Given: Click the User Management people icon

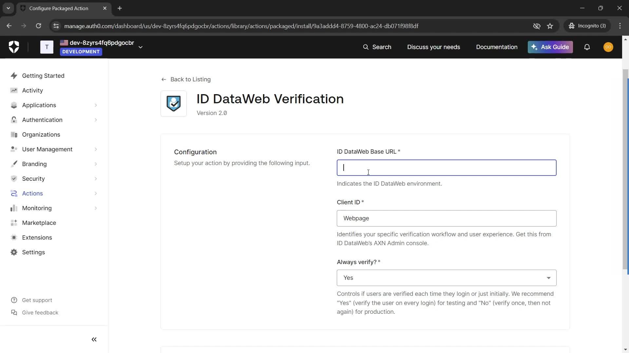Looking at the screenshot, I should click(14, 149).
